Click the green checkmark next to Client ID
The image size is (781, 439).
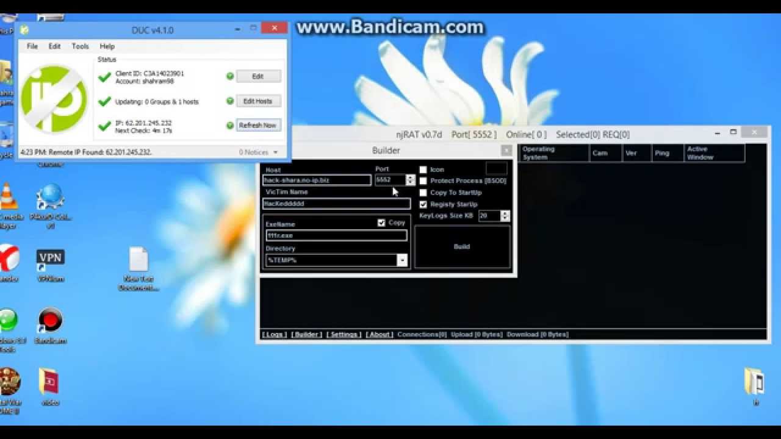[104, 77]
